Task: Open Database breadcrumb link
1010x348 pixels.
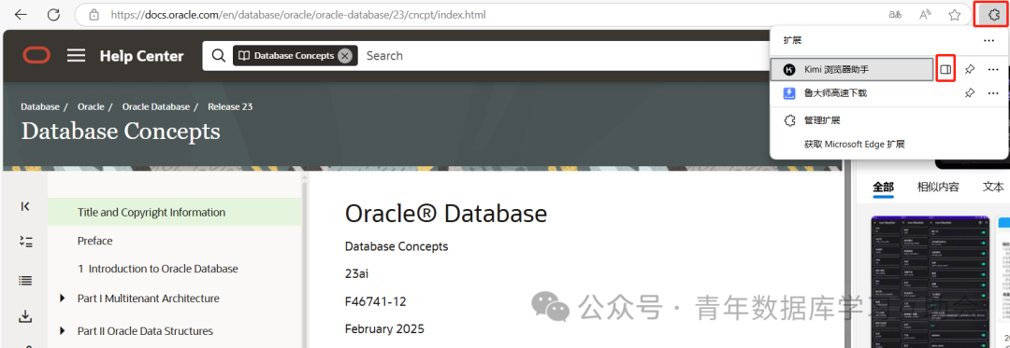Action: pos(40,106)
